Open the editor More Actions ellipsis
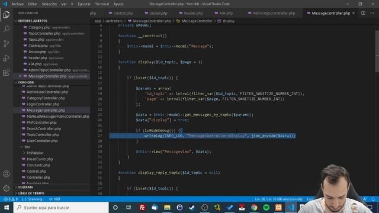The height and width of the screenshot is (213, 379). [372, 13]
